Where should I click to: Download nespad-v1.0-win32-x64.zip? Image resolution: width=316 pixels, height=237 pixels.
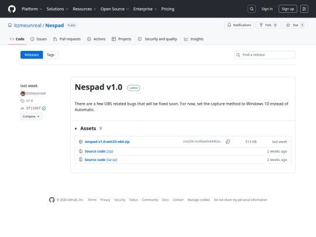click(x=107, y=142)
